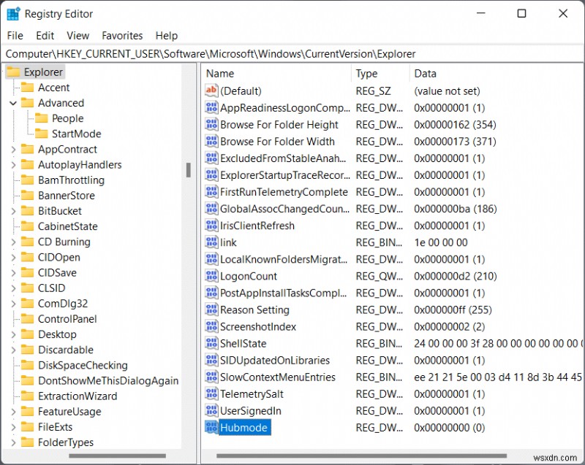Click the ShellState binary icon
This screenshot has height=465, width=585.
[x=211, y=343]
